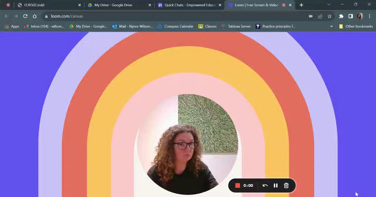Close the FOR502.indd tab
The width and height of the screenshot is (376, 197).
point(80,5)
